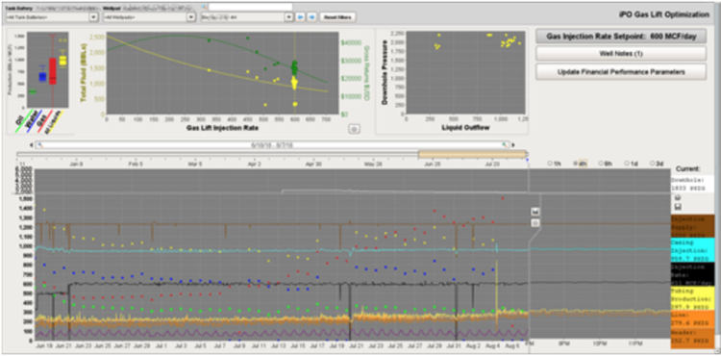Open Well Notes (1) button

point(621,53)
